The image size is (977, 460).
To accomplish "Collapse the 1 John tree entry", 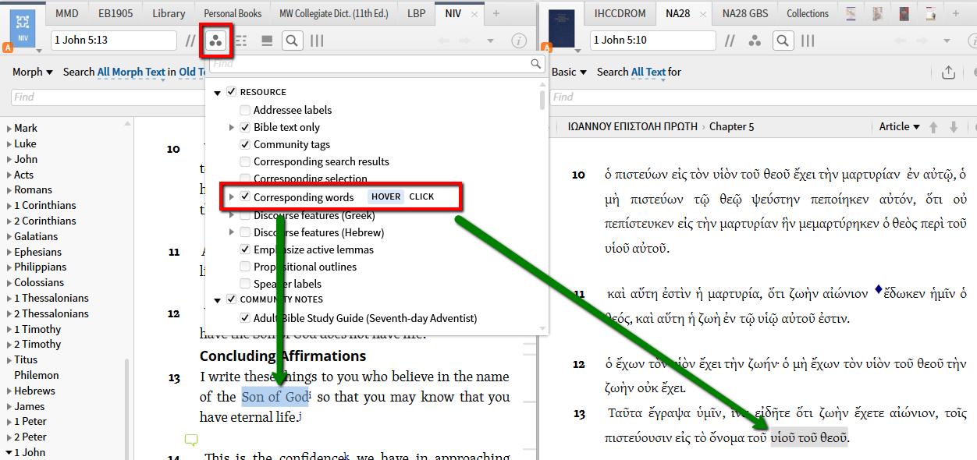I will 9,452.
